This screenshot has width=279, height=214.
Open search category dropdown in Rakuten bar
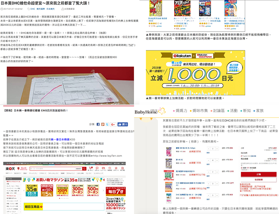79,168
